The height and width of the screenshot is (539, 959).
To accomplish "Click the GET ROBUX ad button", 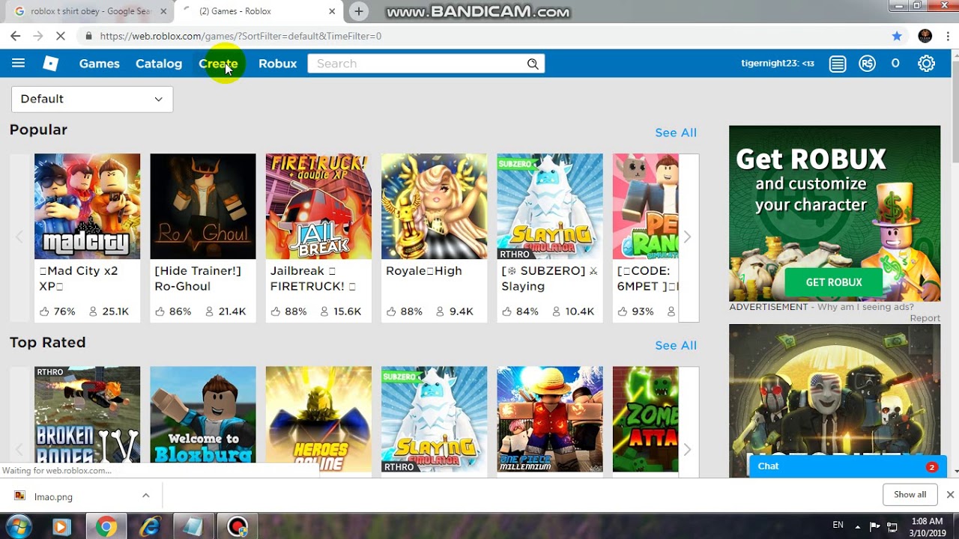I will (x=834, y=282).
